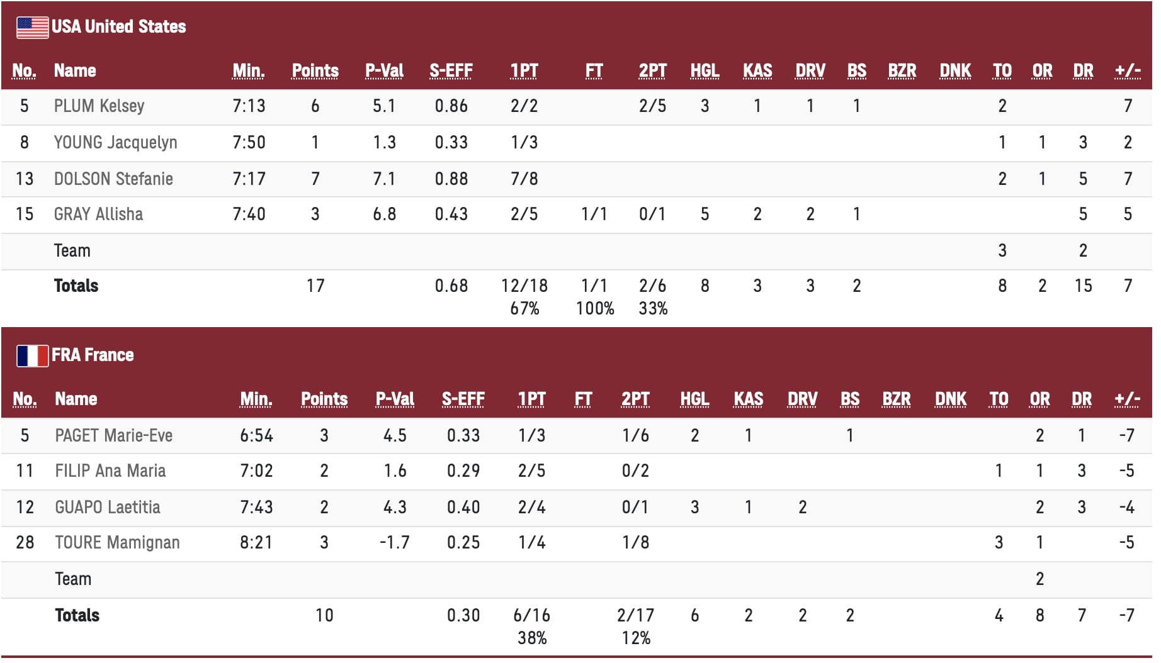The height and width of the screenshot is (663, 1161).
Task: Click the France flag icon
Action: tap(32, 355)
